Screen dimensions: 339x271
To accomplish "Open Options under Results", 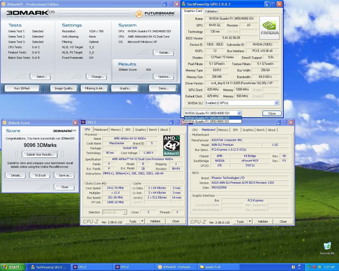I will click(164, 77).
